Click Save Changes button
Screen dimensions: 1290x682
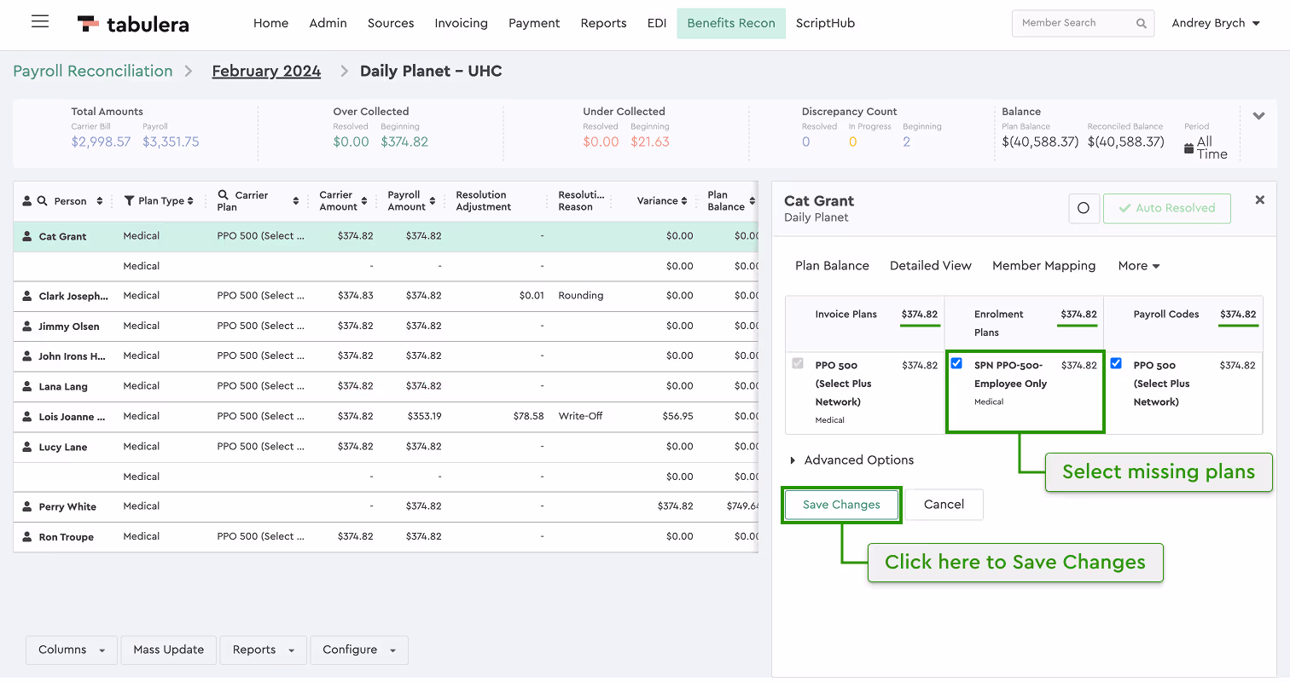(841, 505)
